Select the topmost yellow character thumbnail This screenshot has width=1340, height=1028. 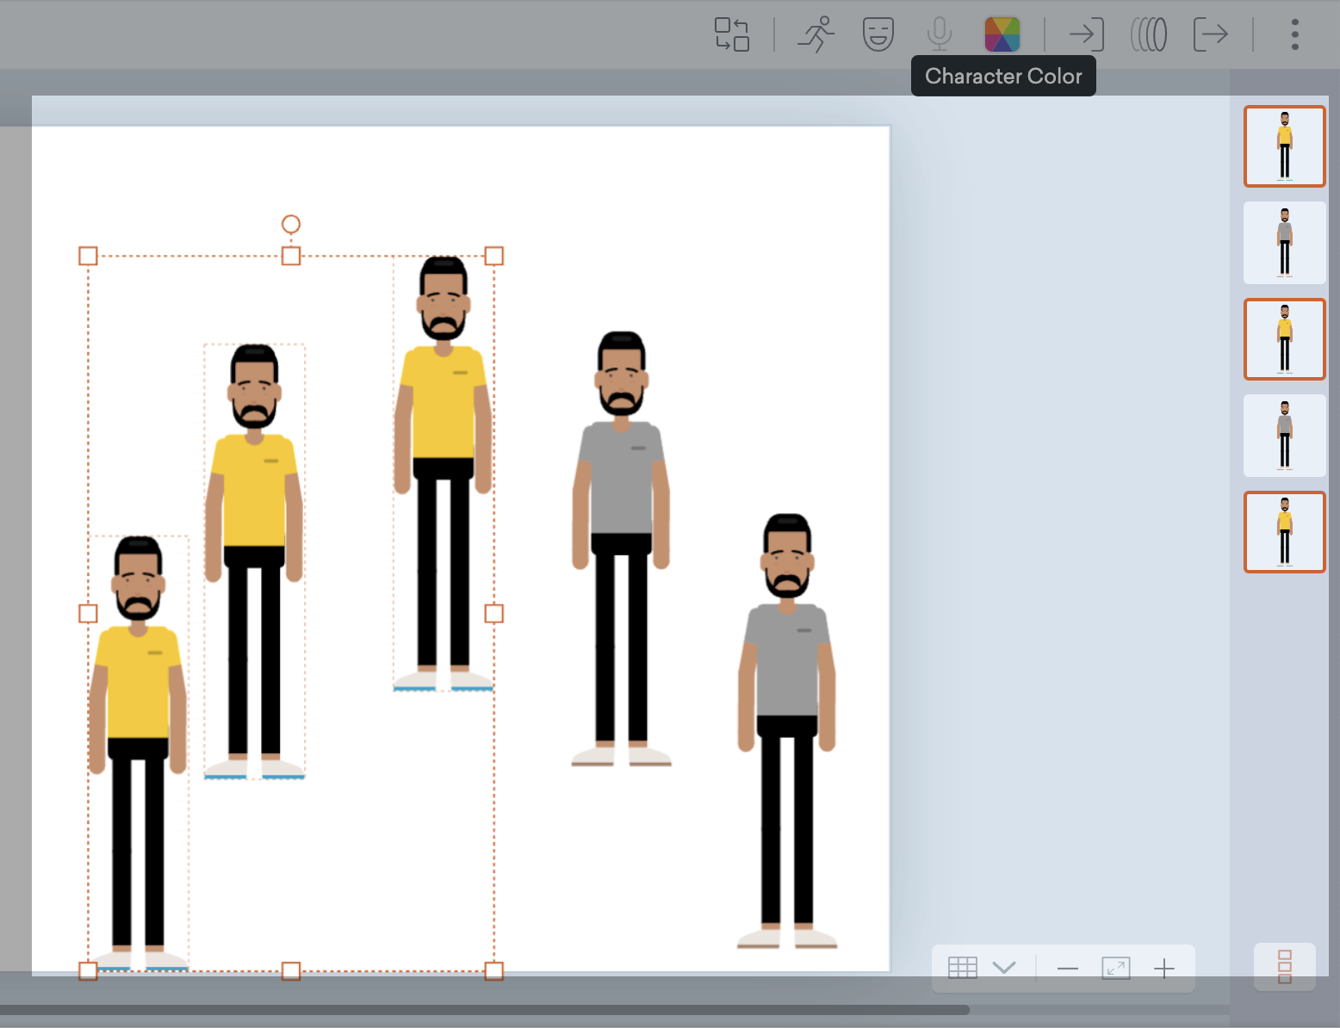(1284, 146)
